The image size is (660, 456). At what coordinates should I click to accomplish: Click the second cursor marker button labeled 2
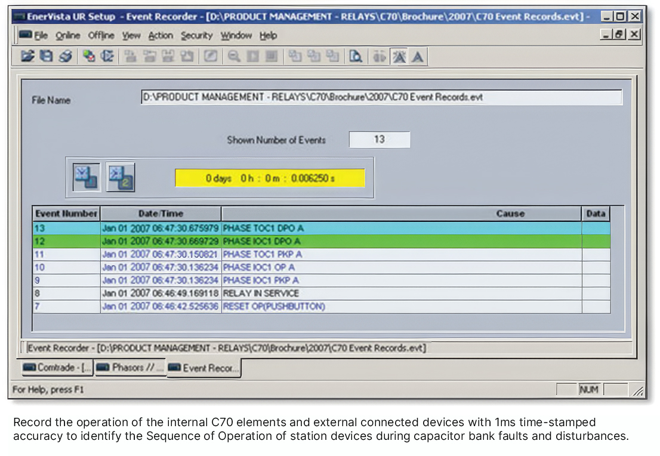pyautogui.click(x=121, y=177)
